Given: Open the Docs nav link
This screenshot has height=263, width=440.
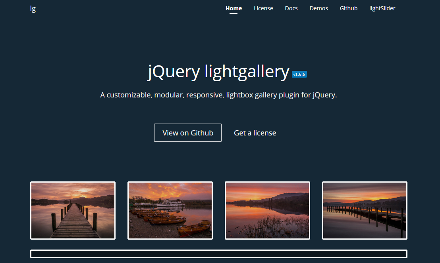Looking at the screenshot, I should point(291,8).
